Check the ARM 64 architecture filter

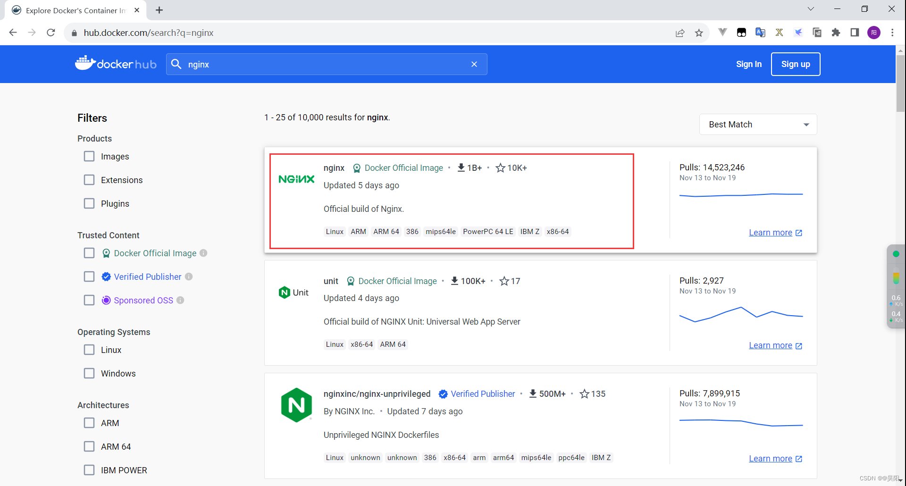tap(89, 446)
